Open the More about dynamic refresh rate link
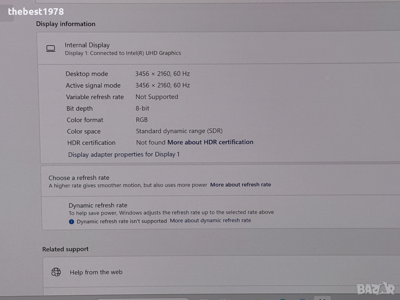 [210, 221]
